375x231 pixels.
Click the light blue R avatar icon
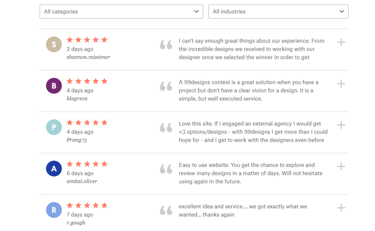coord(54,210)
